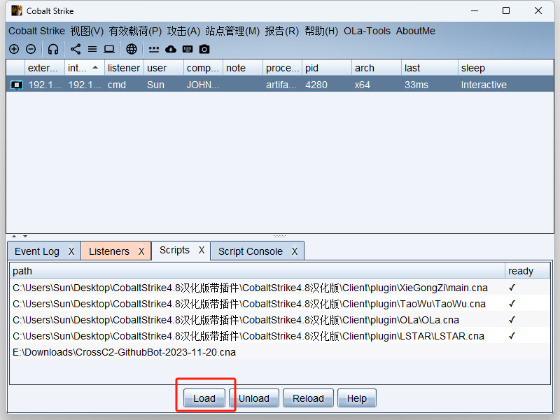Click the Help button

(x=357, y=398)
